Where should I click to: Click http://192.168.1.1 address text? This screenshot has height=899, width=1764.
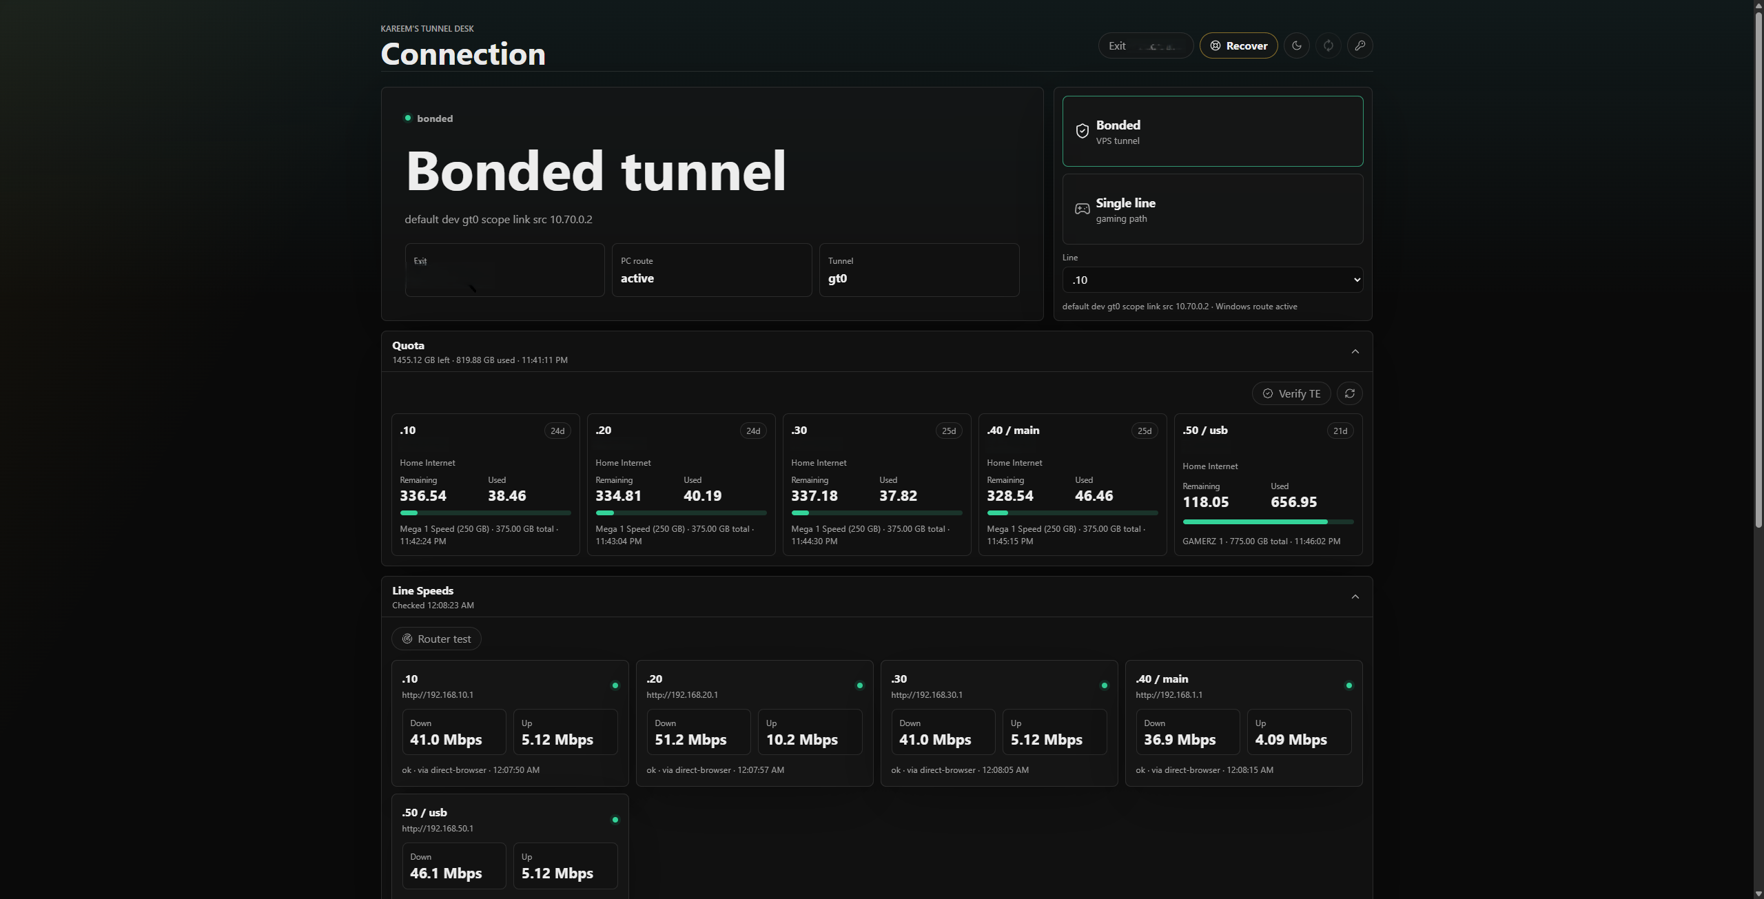[x=1169, y=694]
